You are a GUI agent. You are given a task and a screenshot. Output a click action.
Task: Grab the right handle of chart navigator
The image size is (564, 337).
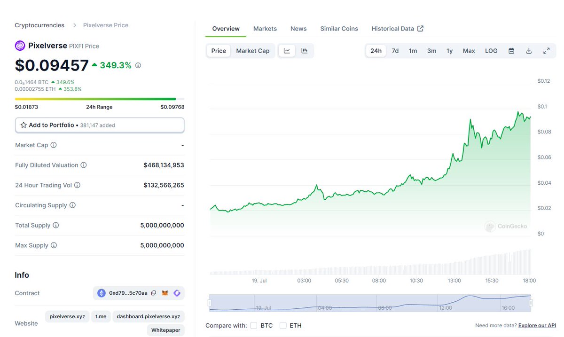click(531, 303)
